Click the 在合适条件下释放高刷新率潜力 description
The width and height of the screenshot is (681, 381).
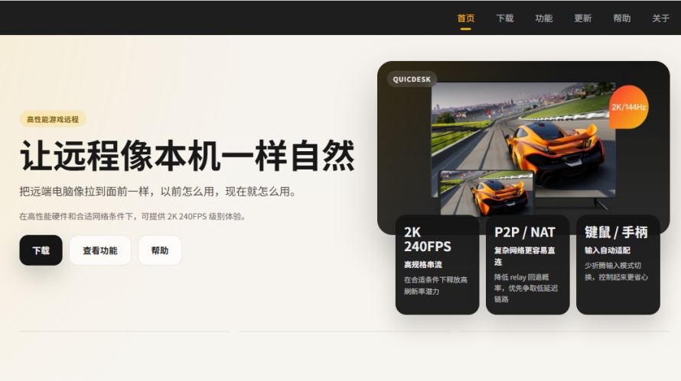pyautogui.click(x=435, y=286)
